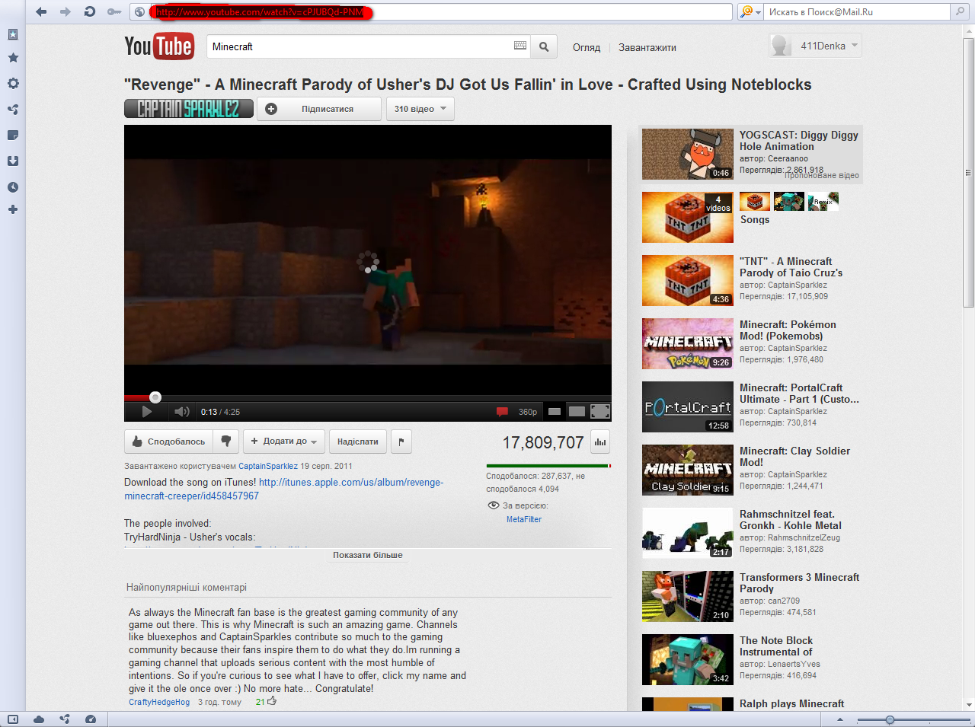Viewport: 975px width, 727px height.
Task: Adjust the page zoom slider in status bar
Action: click(890, 719)
